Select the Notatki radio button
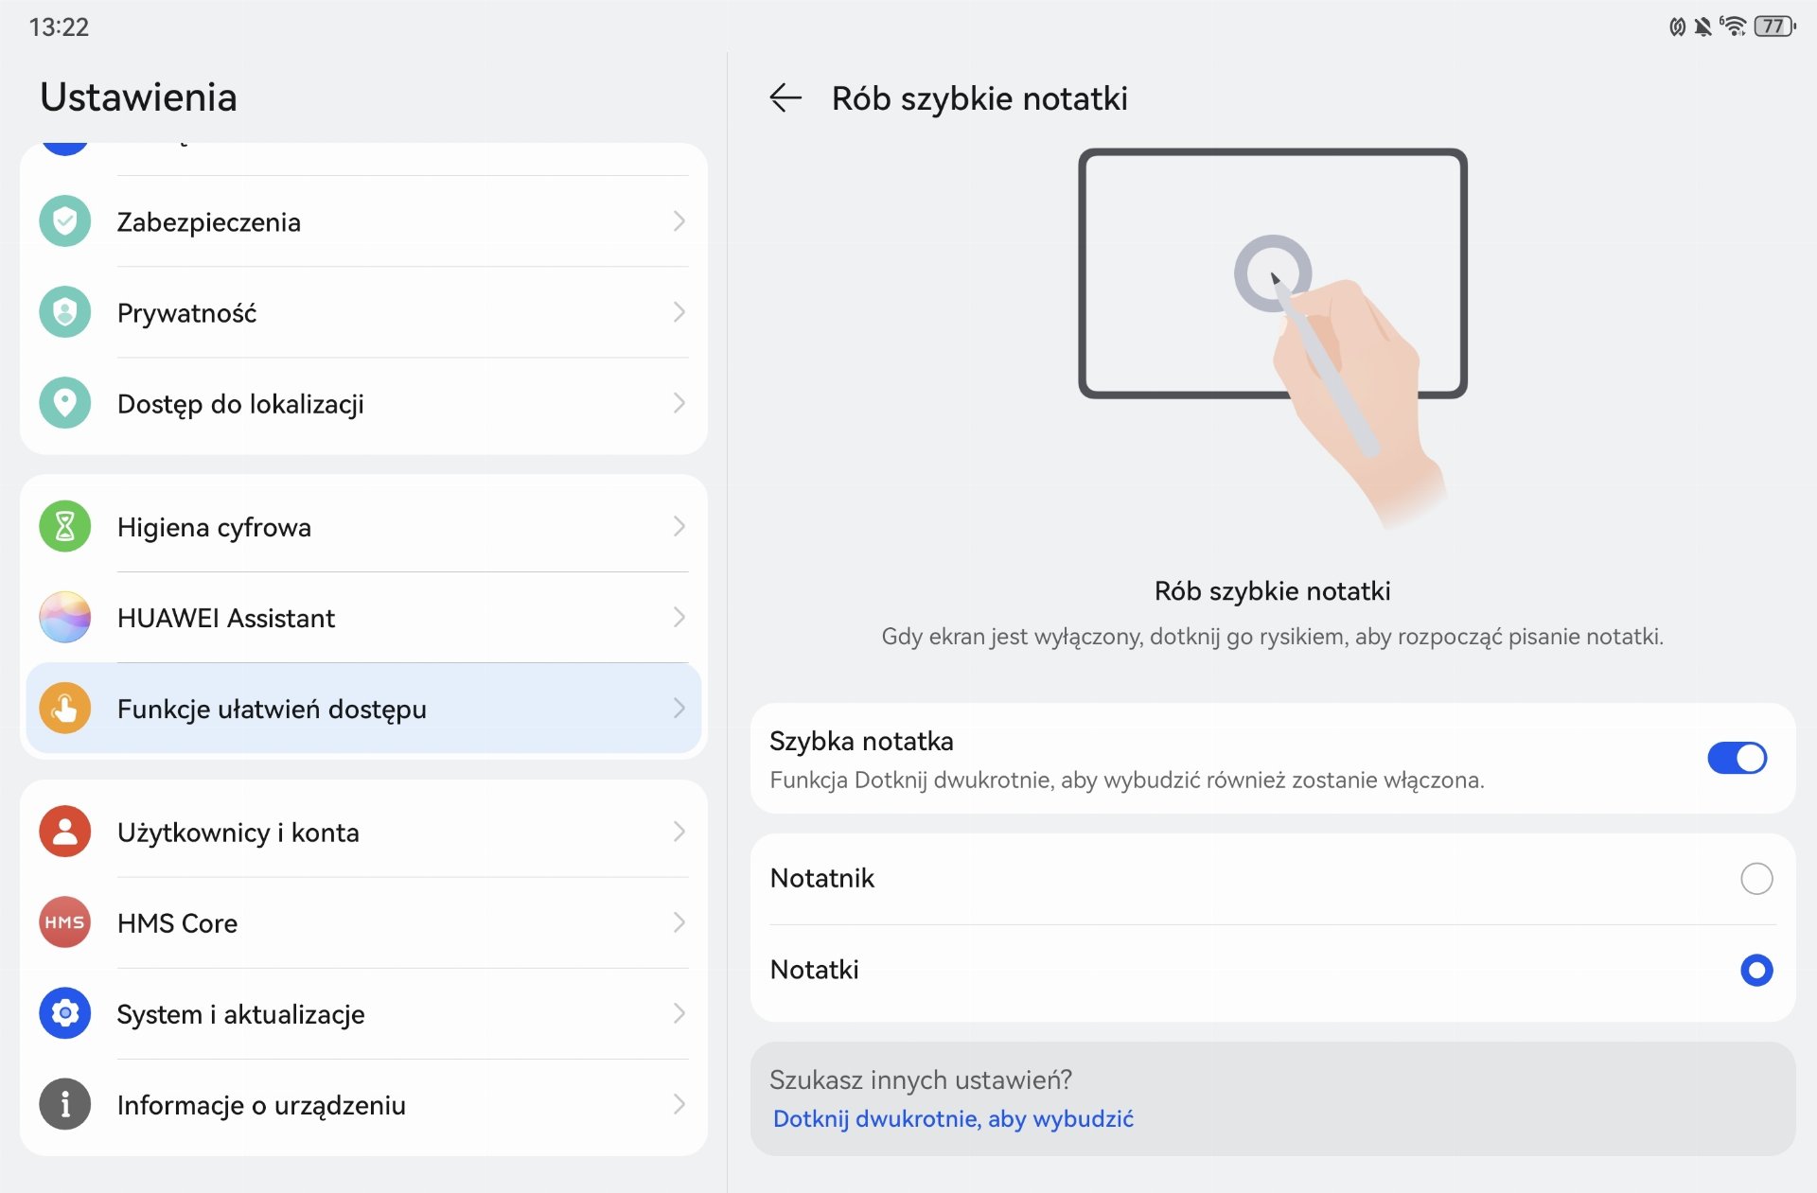 (x=1756, y=970)
